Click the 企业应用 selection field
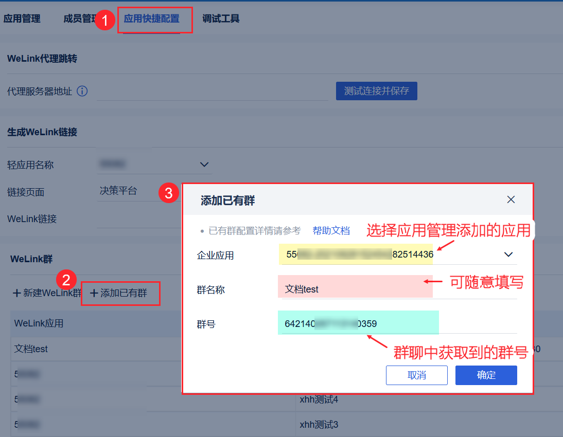 pos(399,254)
